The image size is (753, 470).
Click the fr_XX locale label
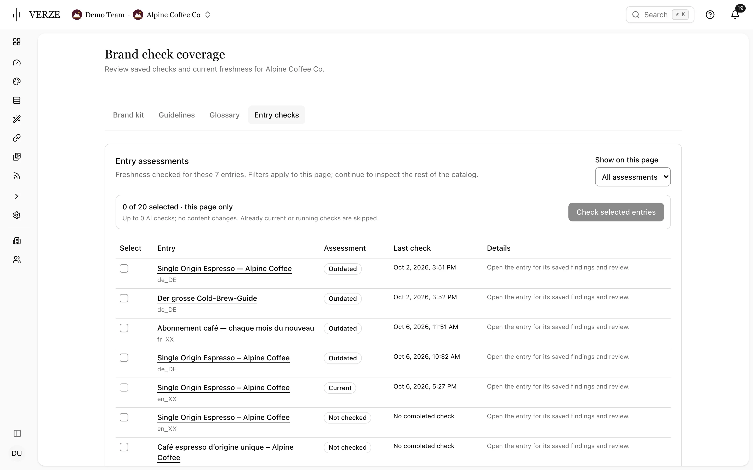coord(166,339)
